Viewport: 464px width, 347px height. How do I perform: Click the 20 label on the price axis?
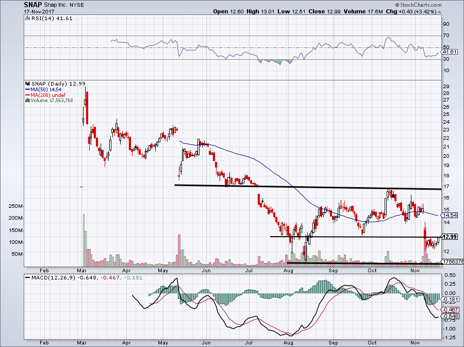pos(446,156)
